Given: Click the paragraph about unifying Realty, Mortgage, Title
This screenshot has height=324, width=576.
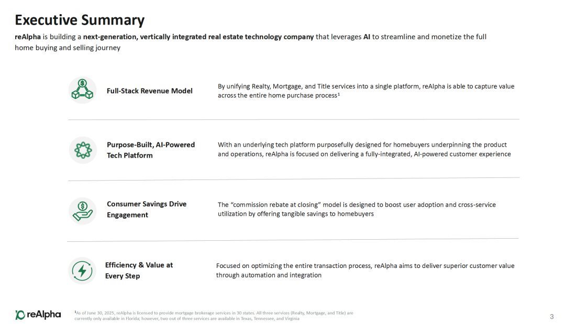Looking at the screenshot, I should point(366,91).
